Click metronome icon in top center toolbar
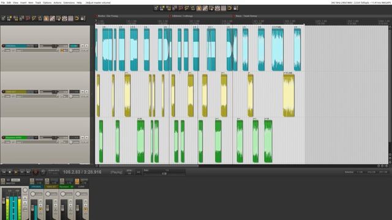Screen dimensions: 392x220 point(193,8)
